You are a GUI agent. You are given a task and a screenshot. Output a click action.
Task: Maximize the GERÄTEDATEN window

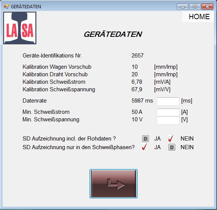coord(195,7)
